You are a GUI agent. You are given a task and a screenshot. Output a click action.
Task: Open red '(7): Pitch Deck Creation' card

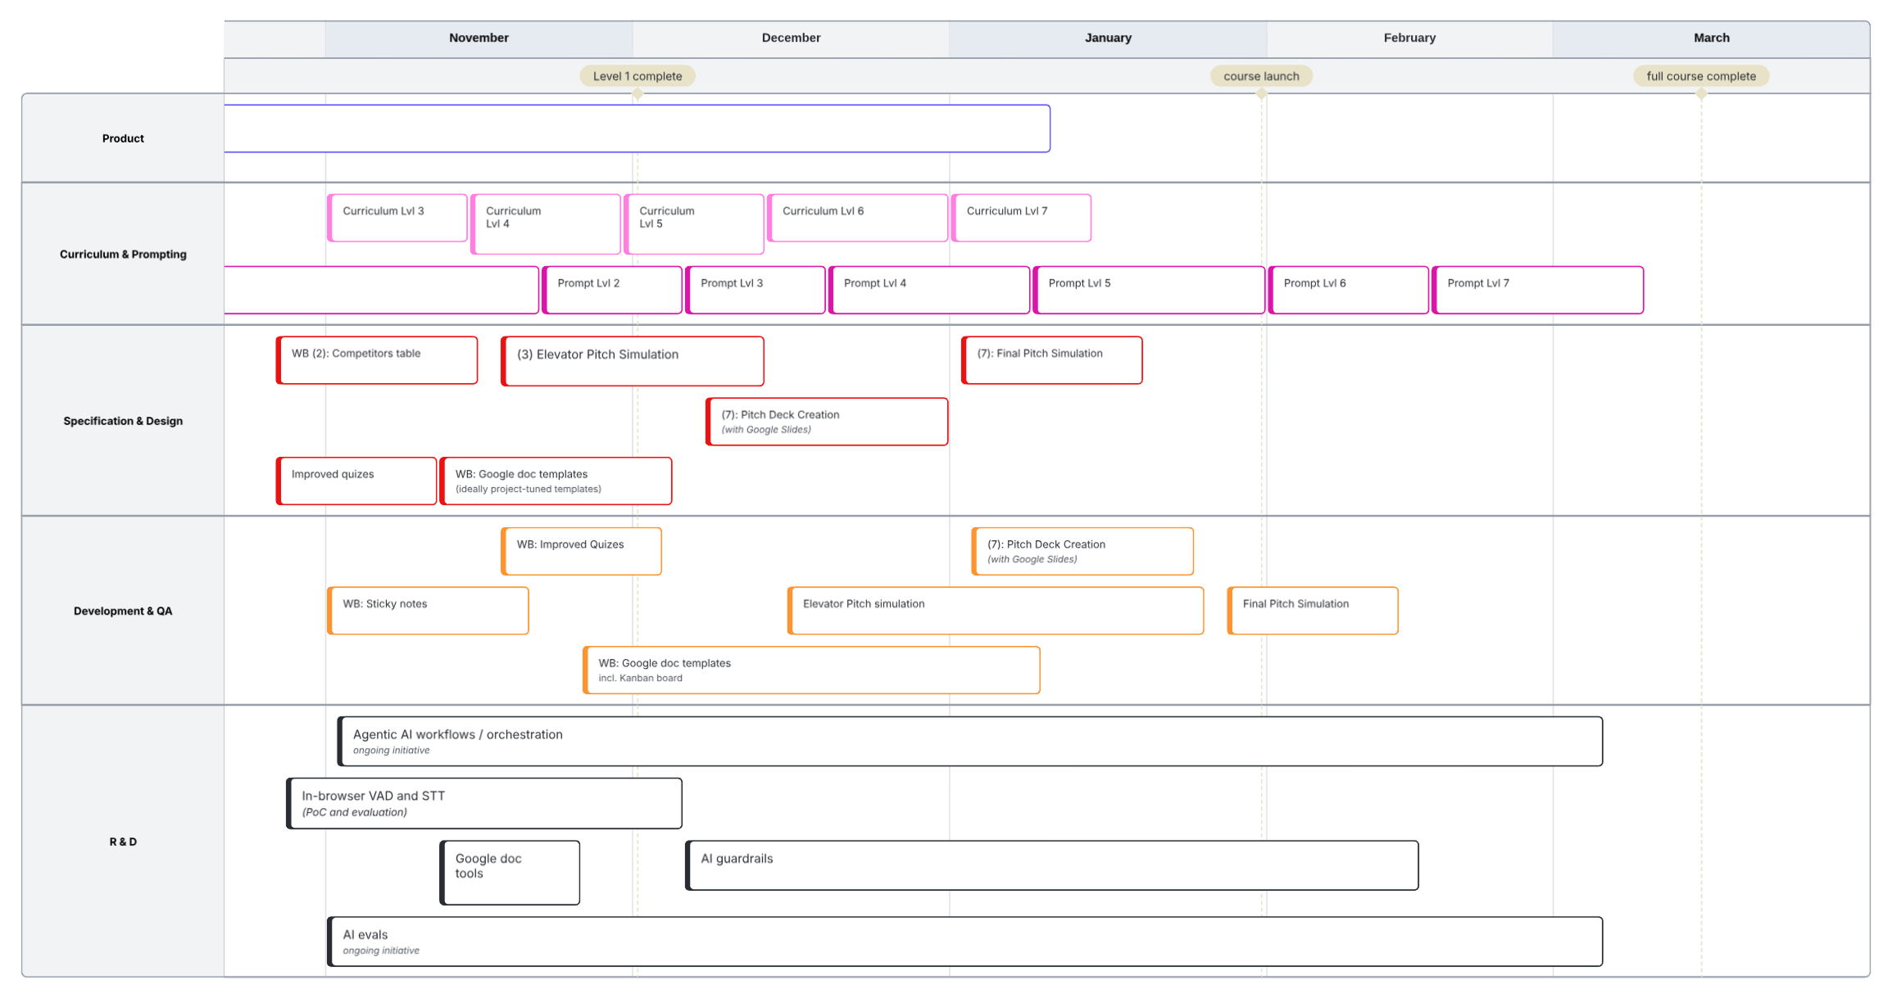click(827, 422)
